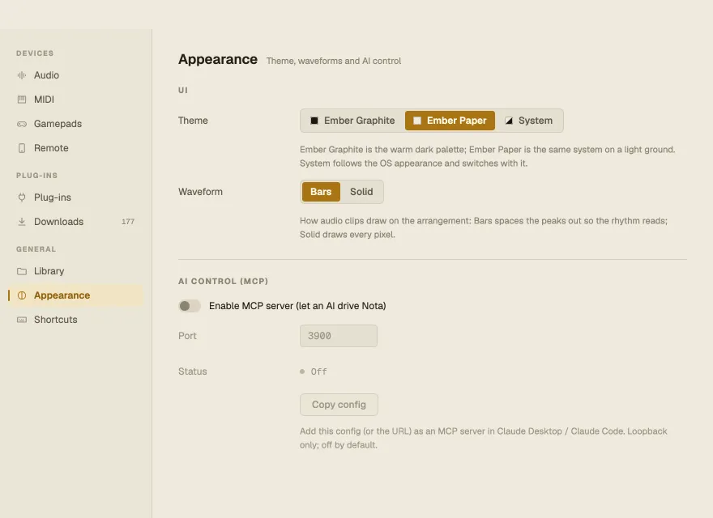Click the Downloads count 177
Viewport: 713px width, 518px height.
(128, 222)
